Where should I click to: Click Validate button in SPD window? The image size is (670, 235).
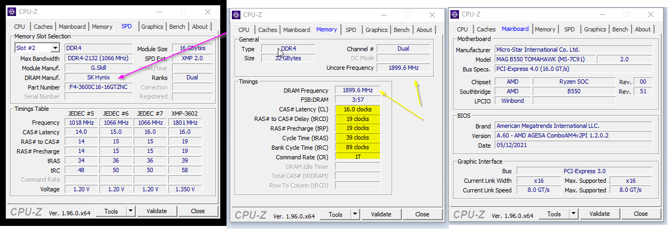[x=157, y=211]
